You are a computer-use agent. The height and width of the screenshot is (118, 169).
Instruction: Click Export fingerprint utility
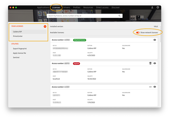coord(20,48)
